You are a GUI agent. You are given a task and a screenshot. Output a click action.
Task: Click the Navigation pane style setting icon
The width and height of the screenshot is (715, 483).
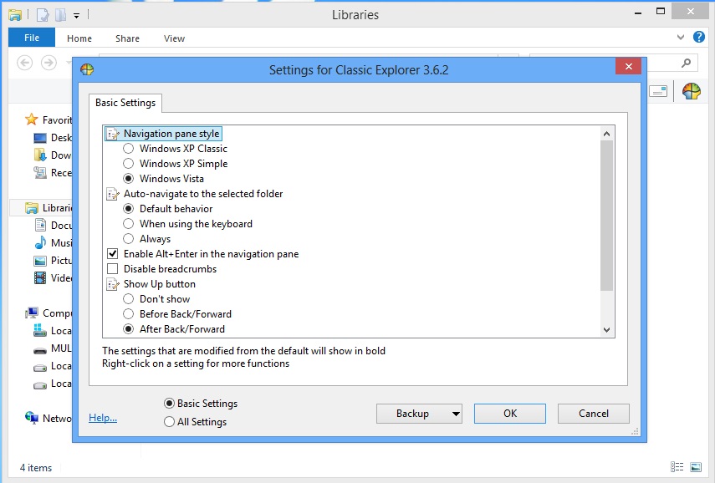(113, 134)
